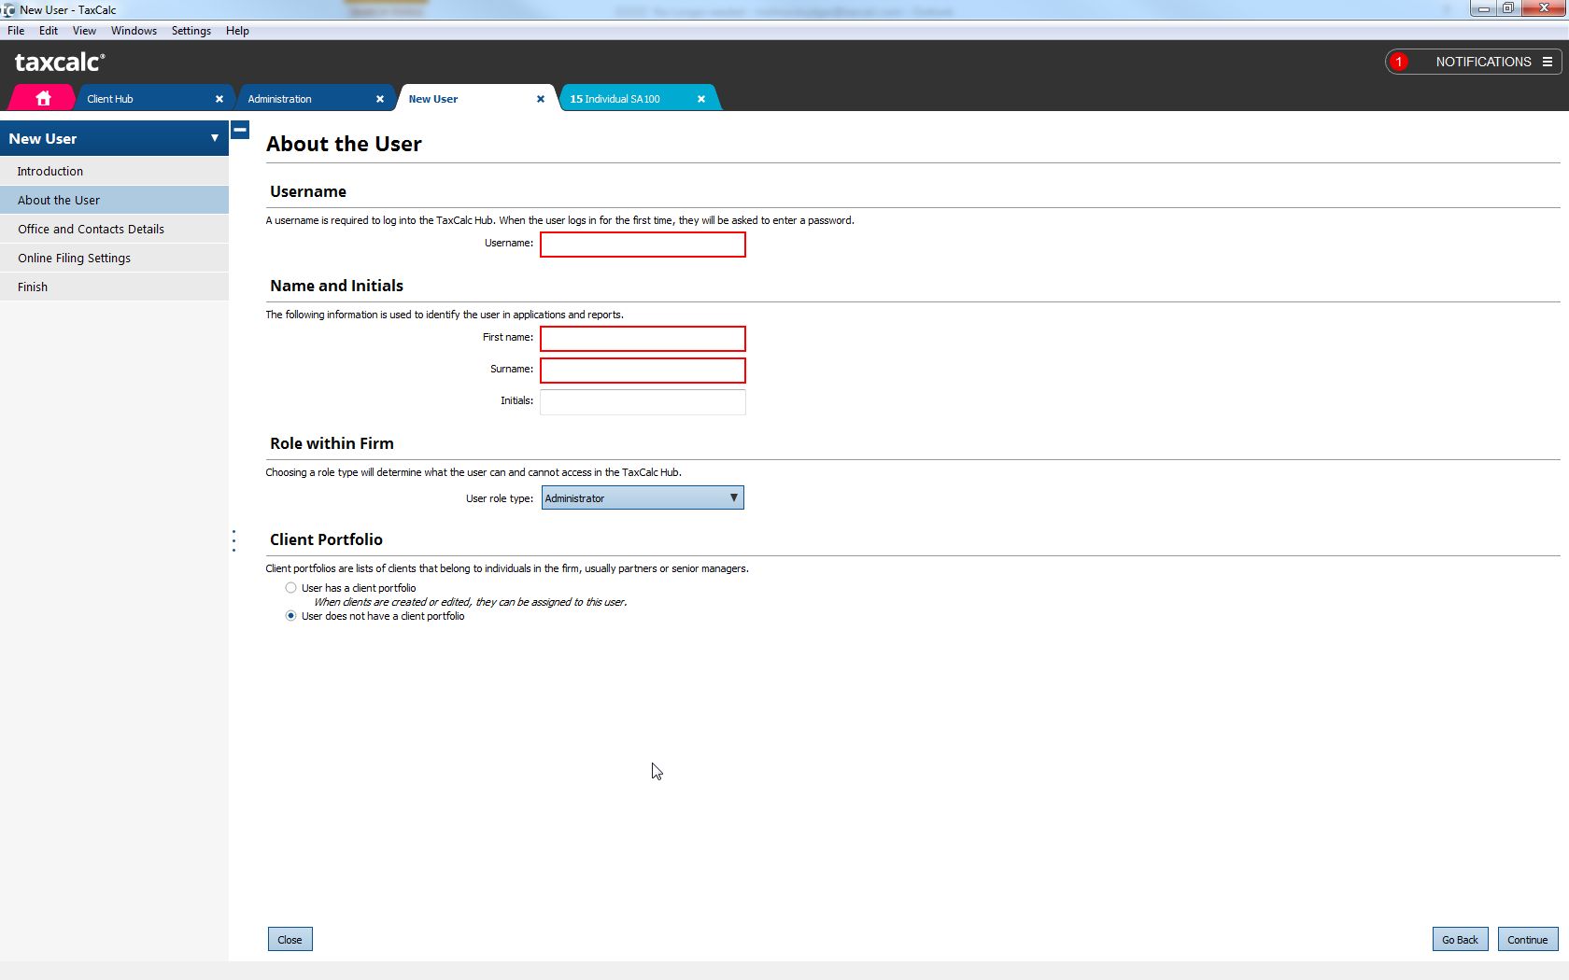
Task: Click the taxcalc logo
Action: [59, 62]
